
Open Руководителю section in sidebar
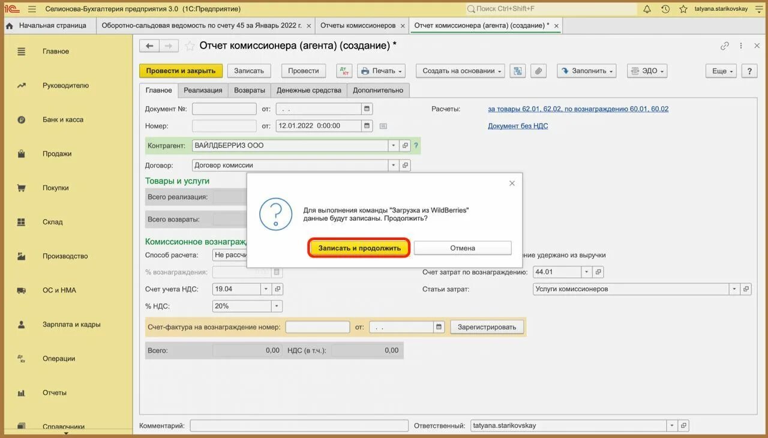[65, 86]
